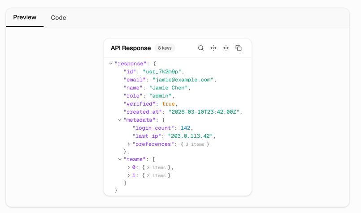Click the 8 keys badge
361x213 pixels.
pyautogui.click(x=165, y=48)
